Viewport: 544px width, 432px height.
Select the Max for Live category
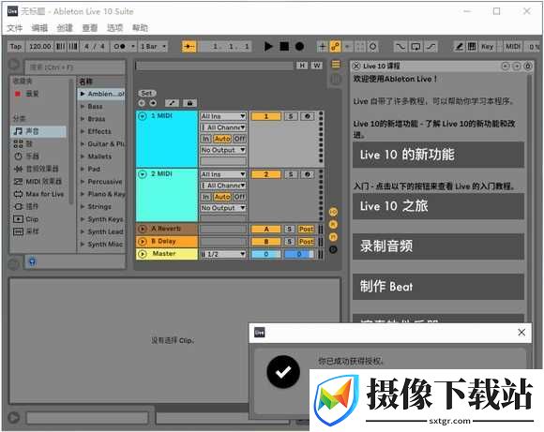[38, 194]
